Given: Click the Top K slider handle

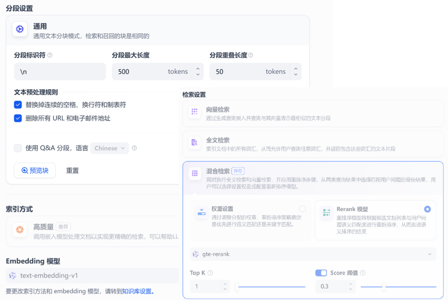Looking at the screenshot, I should [x=237, y=287].
